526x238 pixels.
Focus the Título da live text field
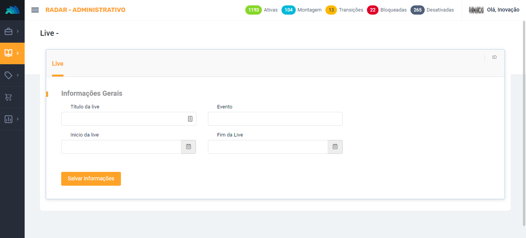pyautogui.click(x=123, y=119)
